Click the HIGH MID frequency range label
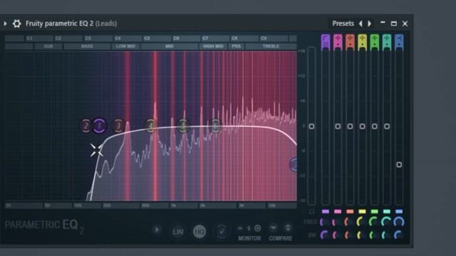 pyautogui.click(x=213, y=46)
